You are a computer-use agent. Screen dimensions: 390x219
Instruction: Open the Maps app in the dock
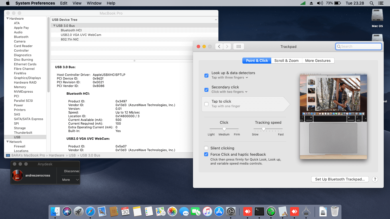pyautogui.click(x=161, y=212)
